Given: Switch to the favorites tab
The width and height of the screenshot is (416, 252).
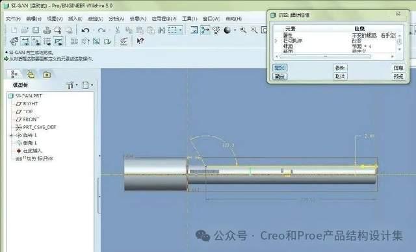Looking at the screenshot, I should pos(47,75).
